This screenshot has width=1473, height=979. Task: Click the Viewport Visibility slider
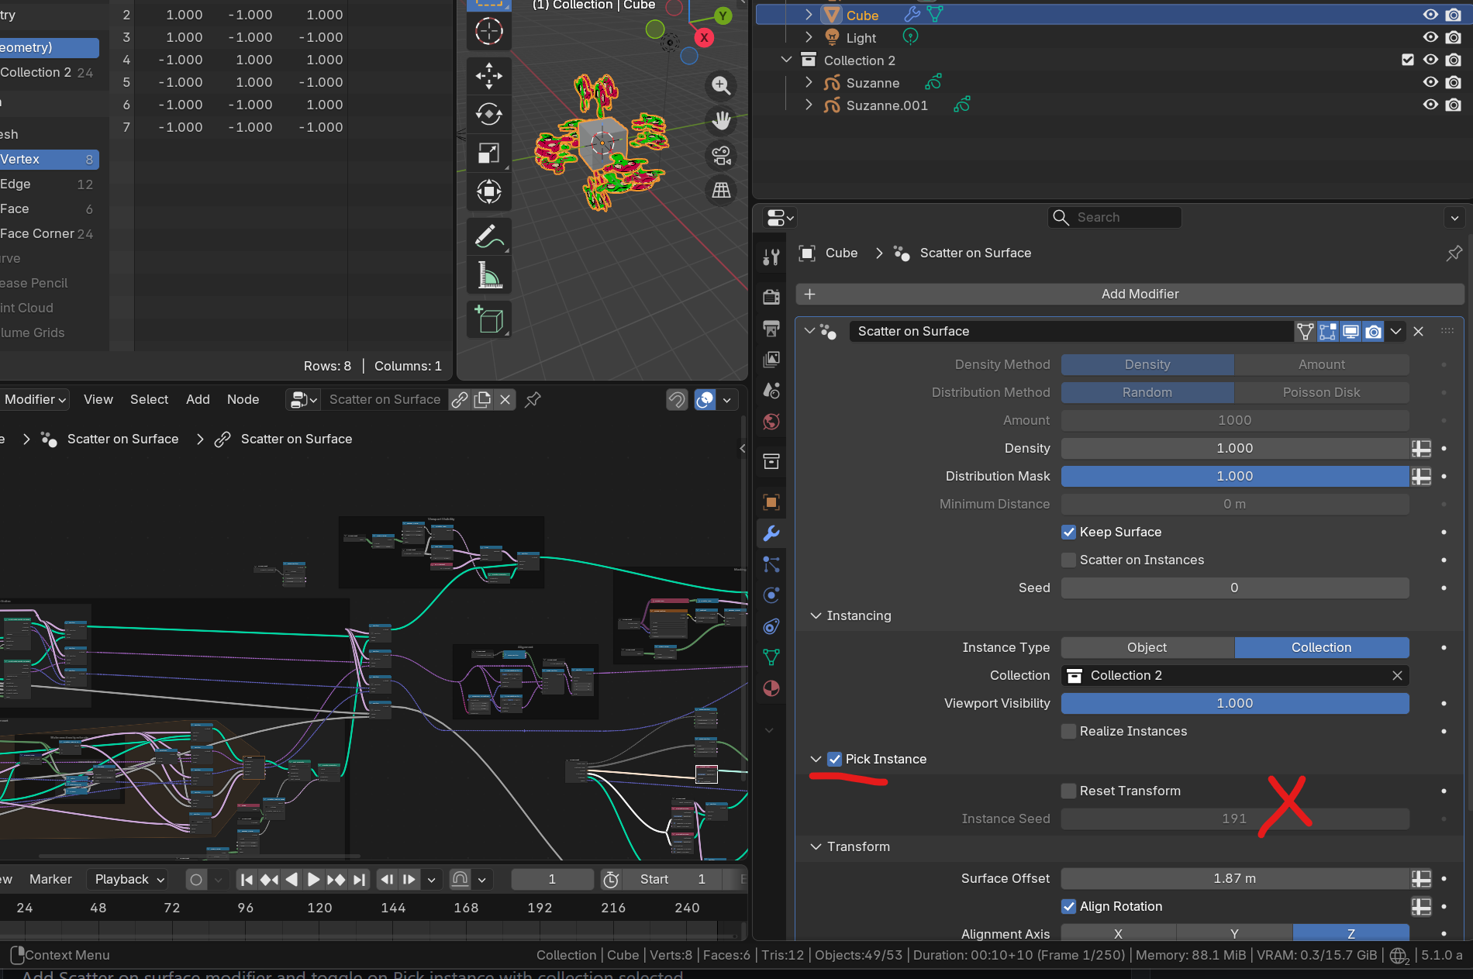click(1235, 703)
